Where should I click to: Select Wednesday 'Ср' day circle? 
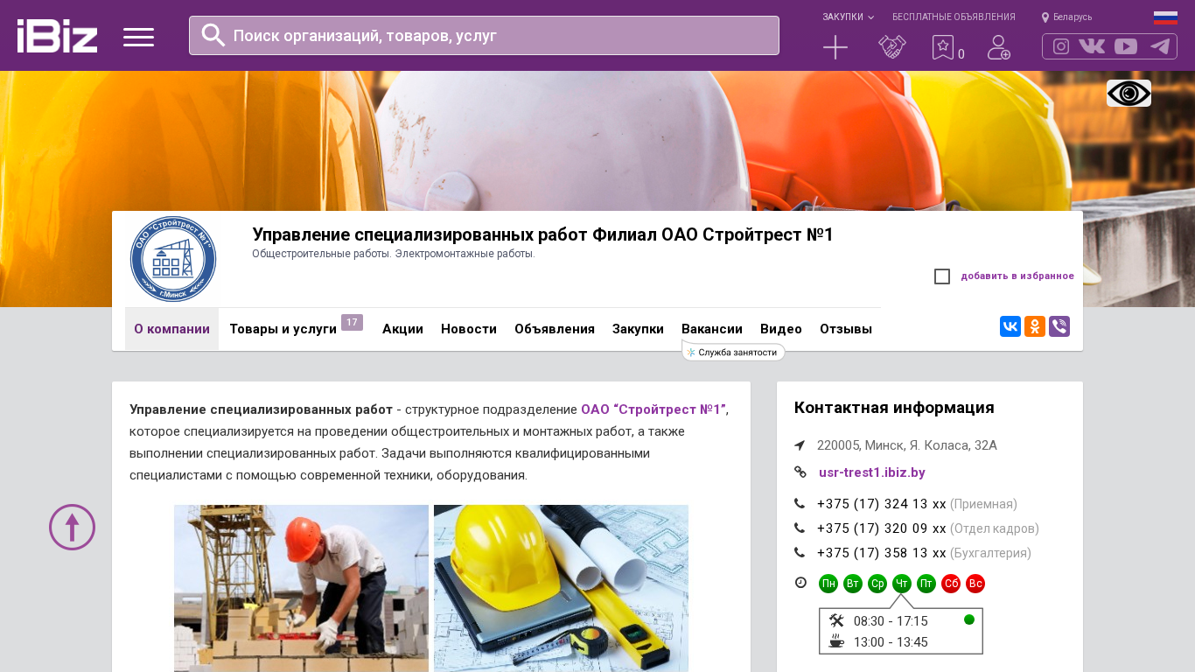pos(877,584)
